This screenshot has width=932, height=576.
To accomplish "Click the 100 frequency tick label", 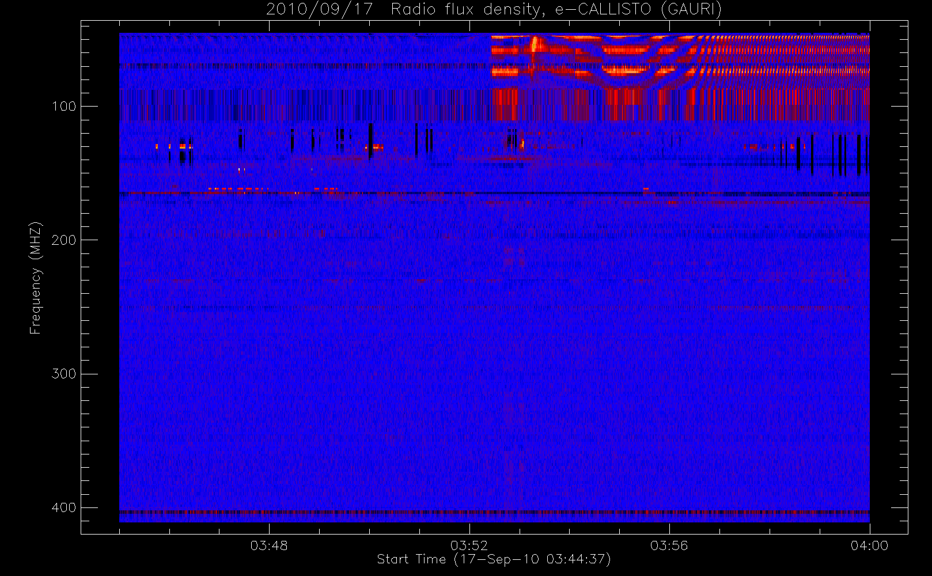I will point(64,107).
